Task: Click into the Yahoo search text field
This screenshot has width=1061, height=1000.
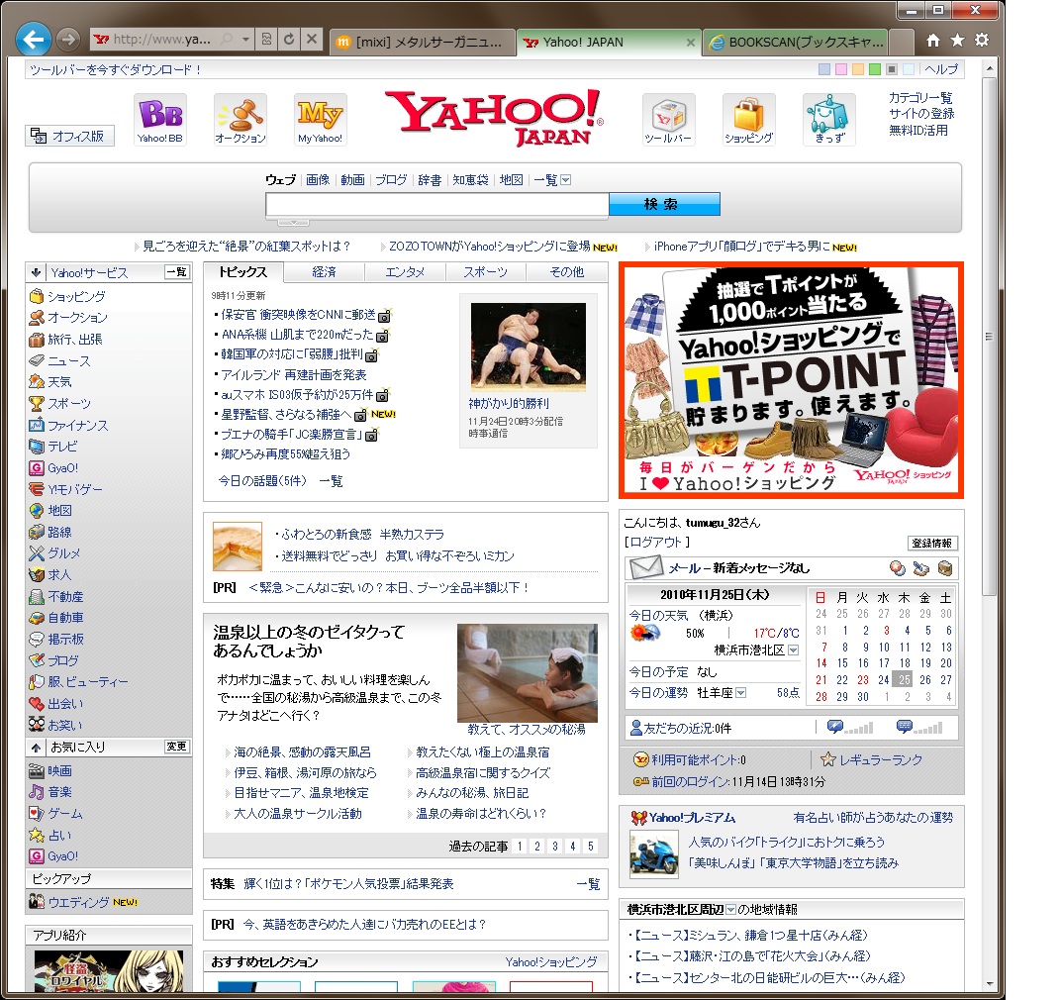Action: [437, 205]
